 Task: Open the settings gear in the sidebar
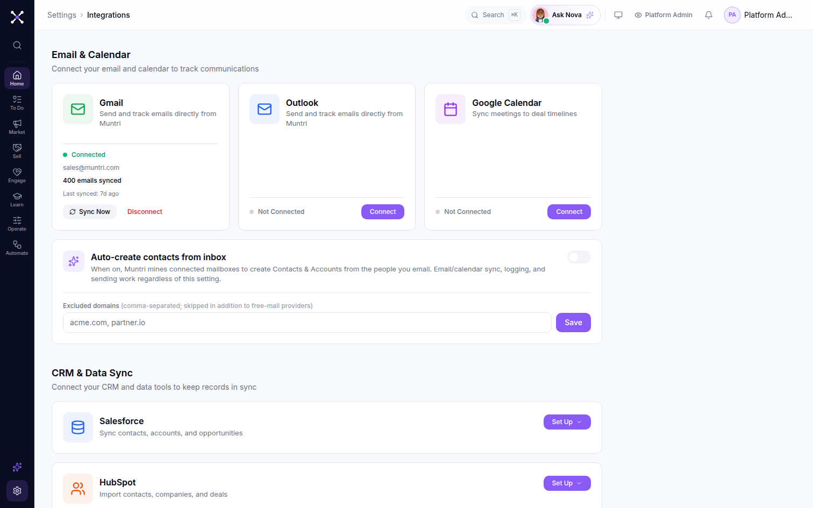[x=17, y=491]
